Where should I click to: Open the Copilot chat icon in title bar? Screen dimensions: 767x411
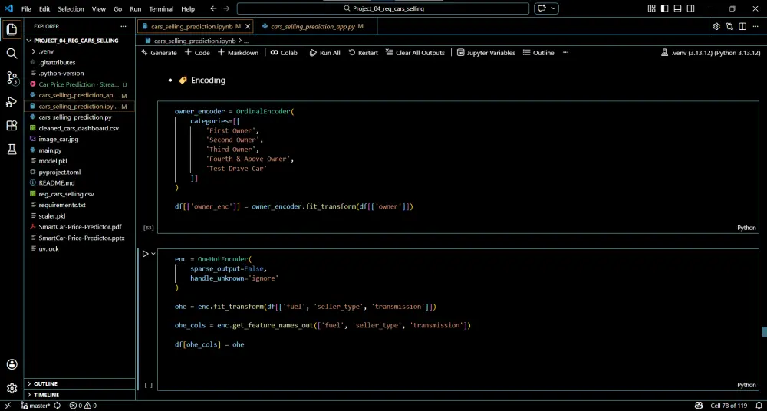(x=542, y=8)
